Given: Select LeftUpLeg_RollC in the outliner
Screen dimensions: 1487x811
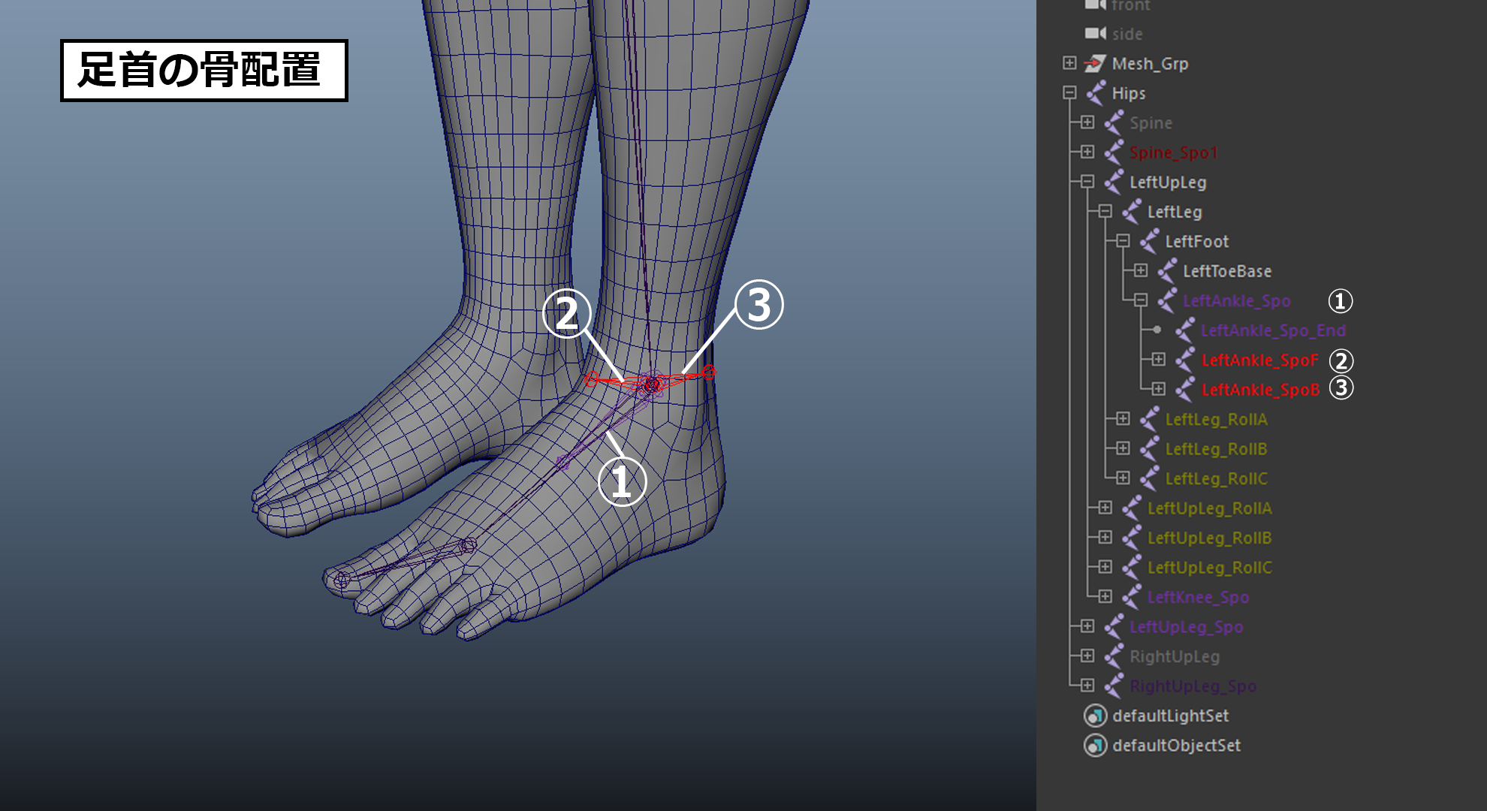Looking at the screenshot, I should point(1209,568).
